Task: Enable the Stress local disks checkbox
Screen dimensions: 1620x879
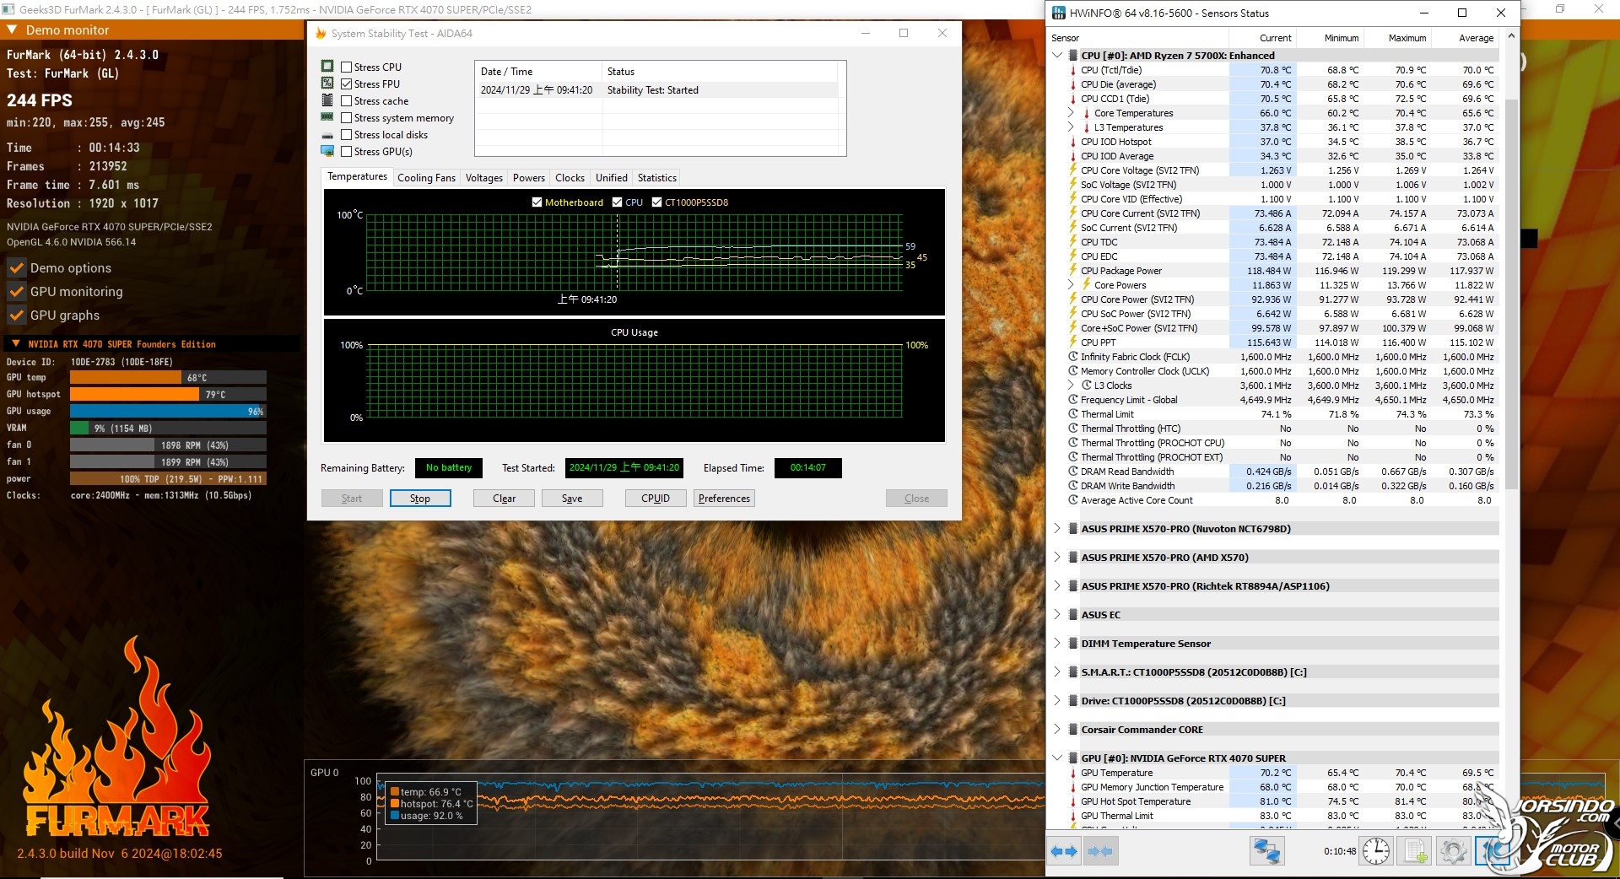Action: 347,134
